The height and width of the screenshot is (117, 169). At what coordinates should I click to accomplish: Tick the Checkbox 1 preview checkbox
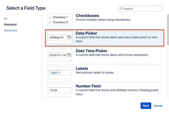(50, 17)
